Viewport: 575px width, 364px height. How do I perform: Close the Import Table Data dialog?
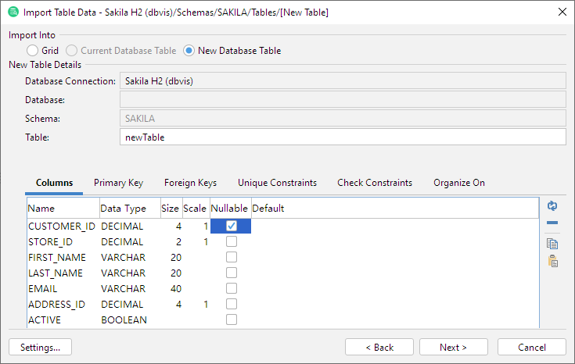coord(561,12)
